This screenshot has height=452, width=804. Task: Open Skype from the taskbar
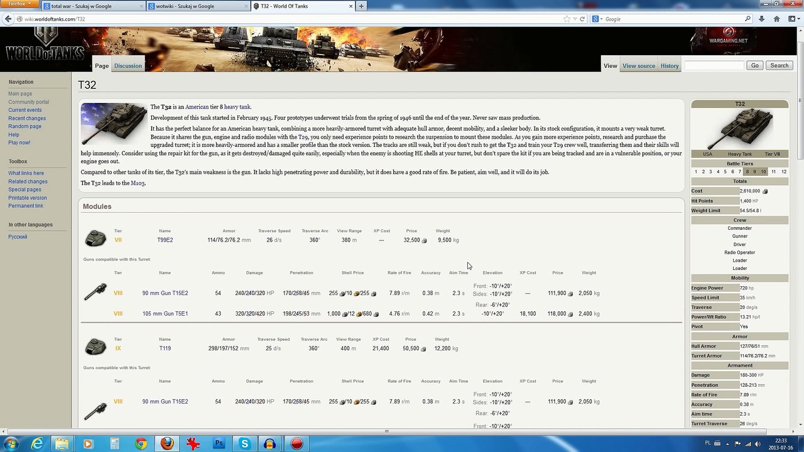(244, 444)
